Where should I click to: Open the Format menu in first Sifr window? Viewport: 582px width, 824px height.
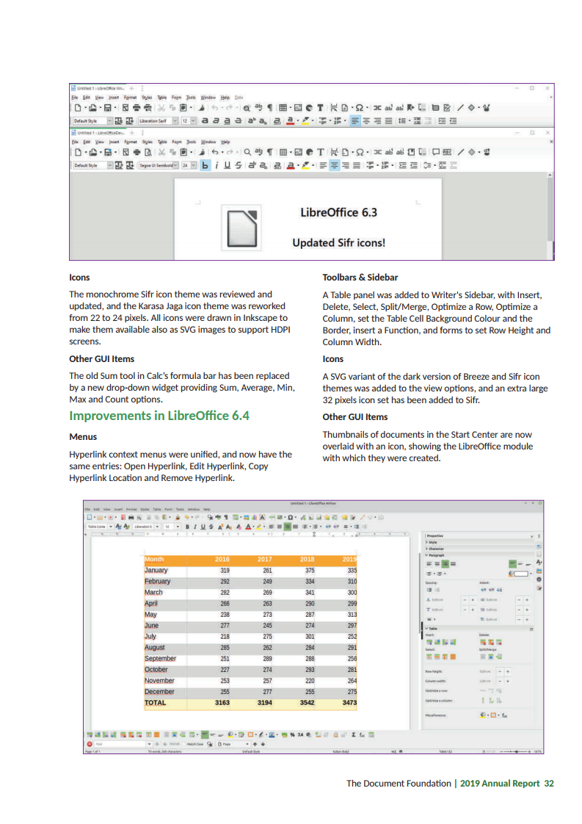(130, 97)
